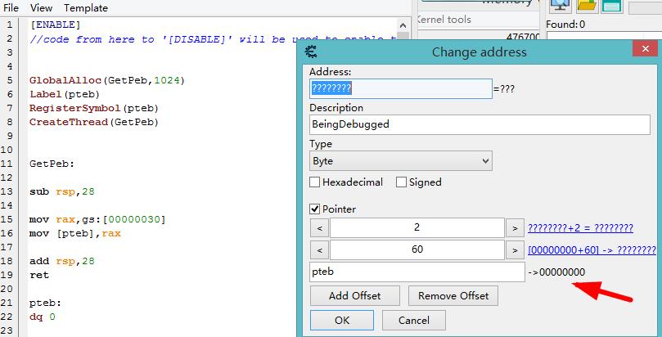The height and width of the screenshot is (337, 662).
Task: Click the Cheat Engine logo in dialog title
Action: (311, 52)
